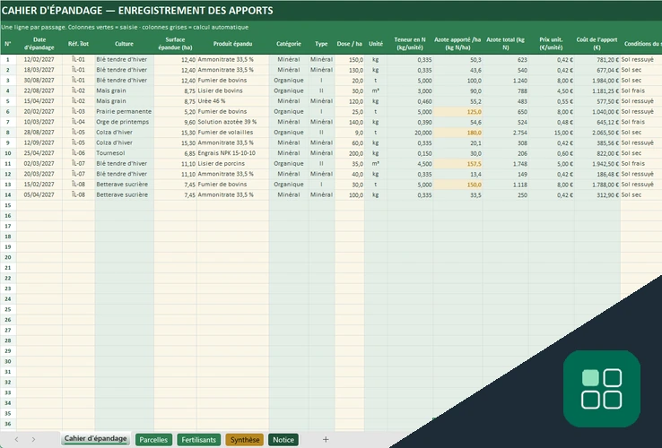Screen dimensions: 662x448
Task: Go to the Synthèse sheet tab
Action: (245, 440)
